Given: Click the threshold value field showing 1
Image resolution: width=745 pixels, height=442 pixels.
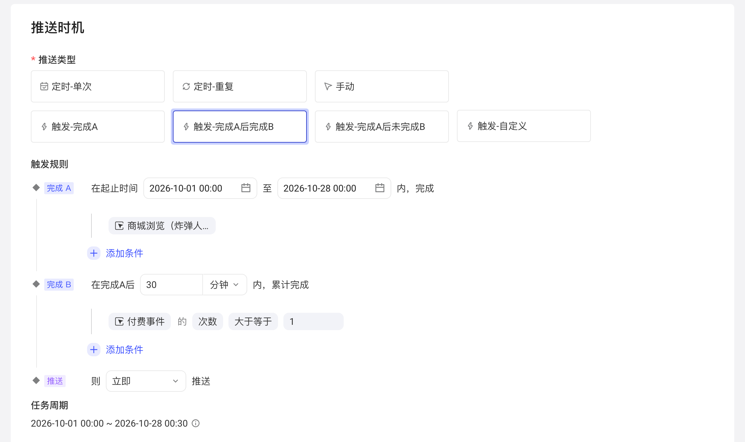Looking at the screenshot, I should tap(314, 321).
